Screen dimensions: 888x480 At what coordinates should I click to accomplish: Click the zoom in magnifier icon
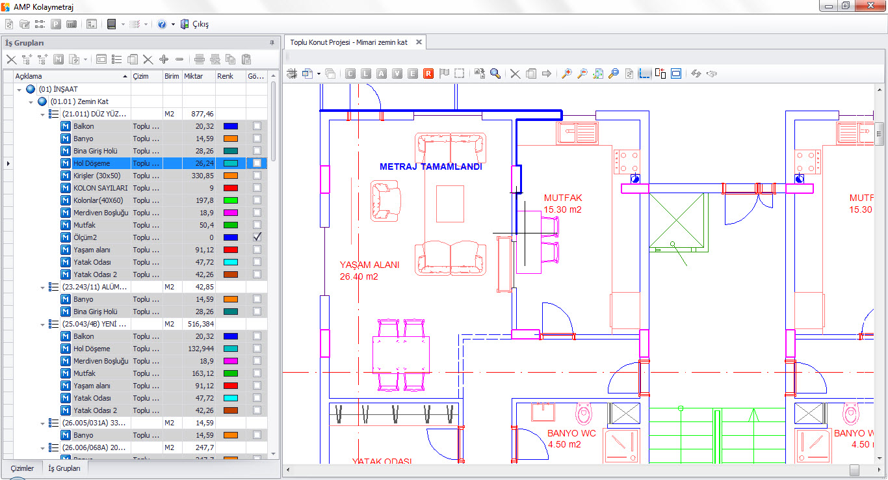(x=567, y=73)
